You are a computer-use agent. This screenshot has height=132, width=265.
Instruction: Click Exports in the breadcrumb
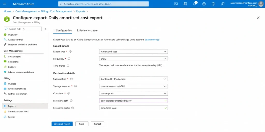81,11
